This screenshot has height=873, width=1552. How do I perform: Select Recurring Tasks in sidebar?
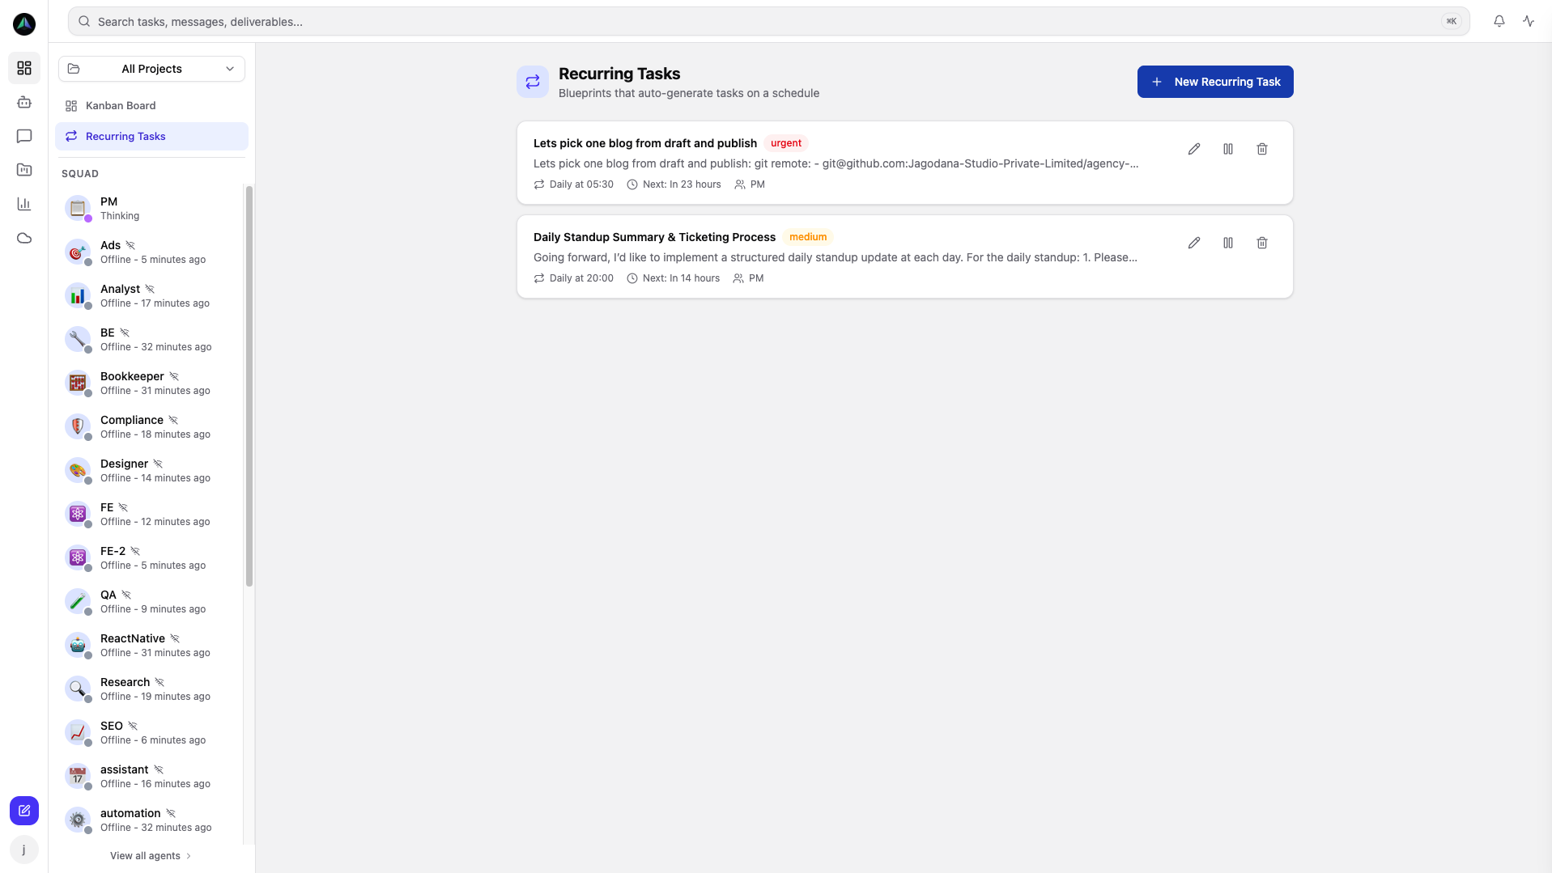tap(125, 137)
